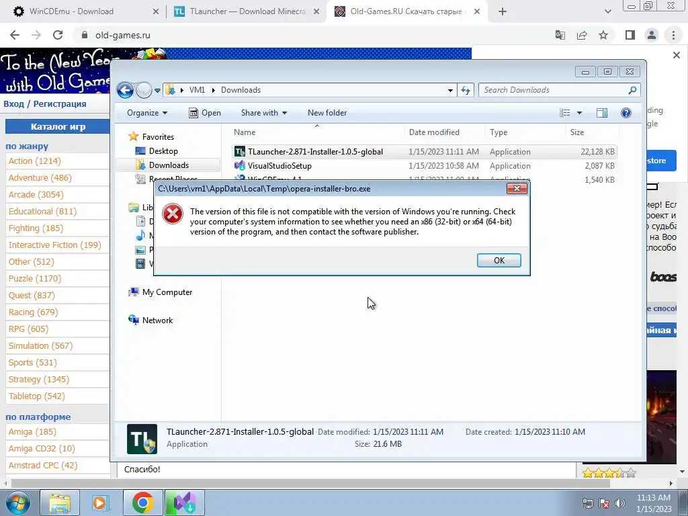Image resolution: width=688 pixels, height=516 pixels.
Task: Open Windows Media Player from the taskbar
Action: [100, 503]
